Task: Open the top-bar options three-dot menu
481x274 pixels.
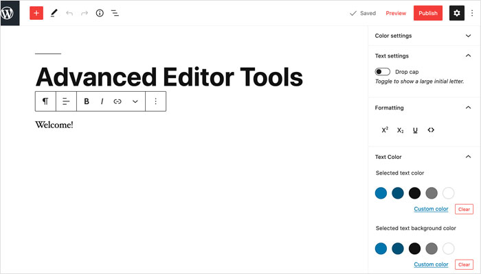Action: pos(472,13)
